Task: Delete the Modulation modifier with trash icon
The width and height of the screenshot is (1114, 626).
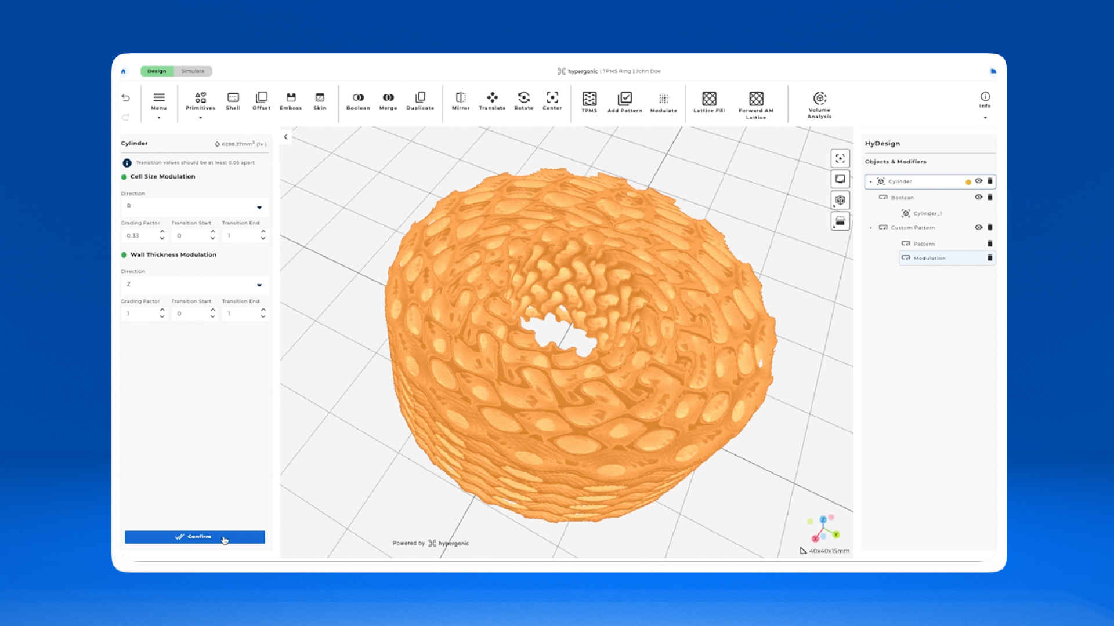Action: click(x=990, y=258)
